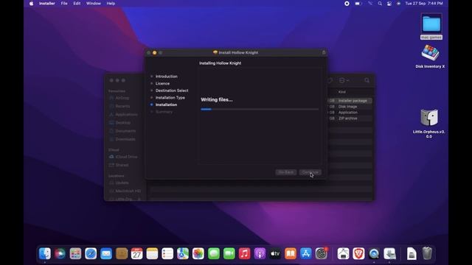Select the Licence step
Screen dimensions: 472x265
162,83
